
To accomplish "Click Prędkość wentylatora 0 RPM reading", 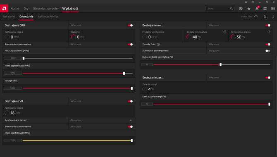I will click(x=149, y=37).
